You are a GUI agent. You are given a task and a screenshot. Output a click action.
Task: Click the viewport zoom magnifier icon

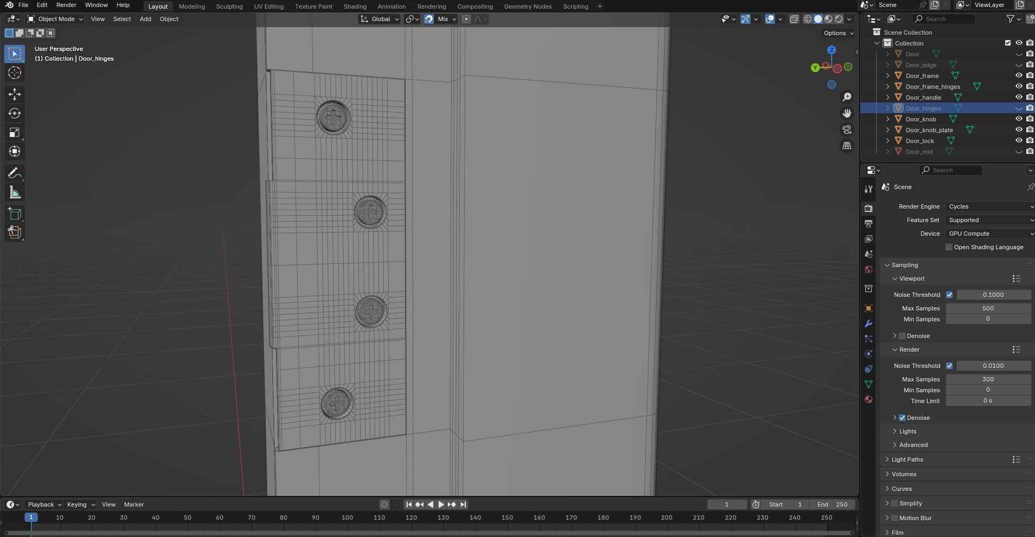[847, 97]
